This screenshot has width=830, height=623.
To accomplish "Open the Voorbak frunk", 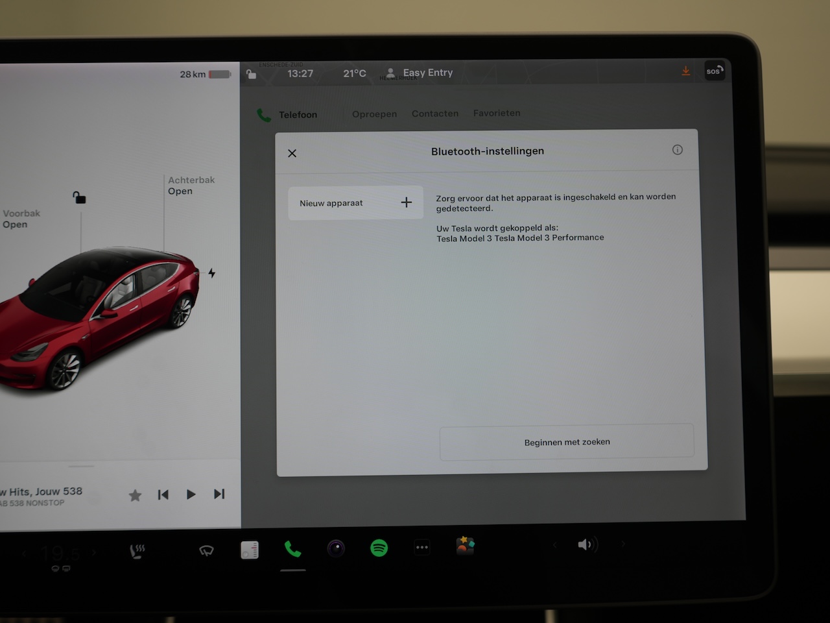I will coord(21,219).
